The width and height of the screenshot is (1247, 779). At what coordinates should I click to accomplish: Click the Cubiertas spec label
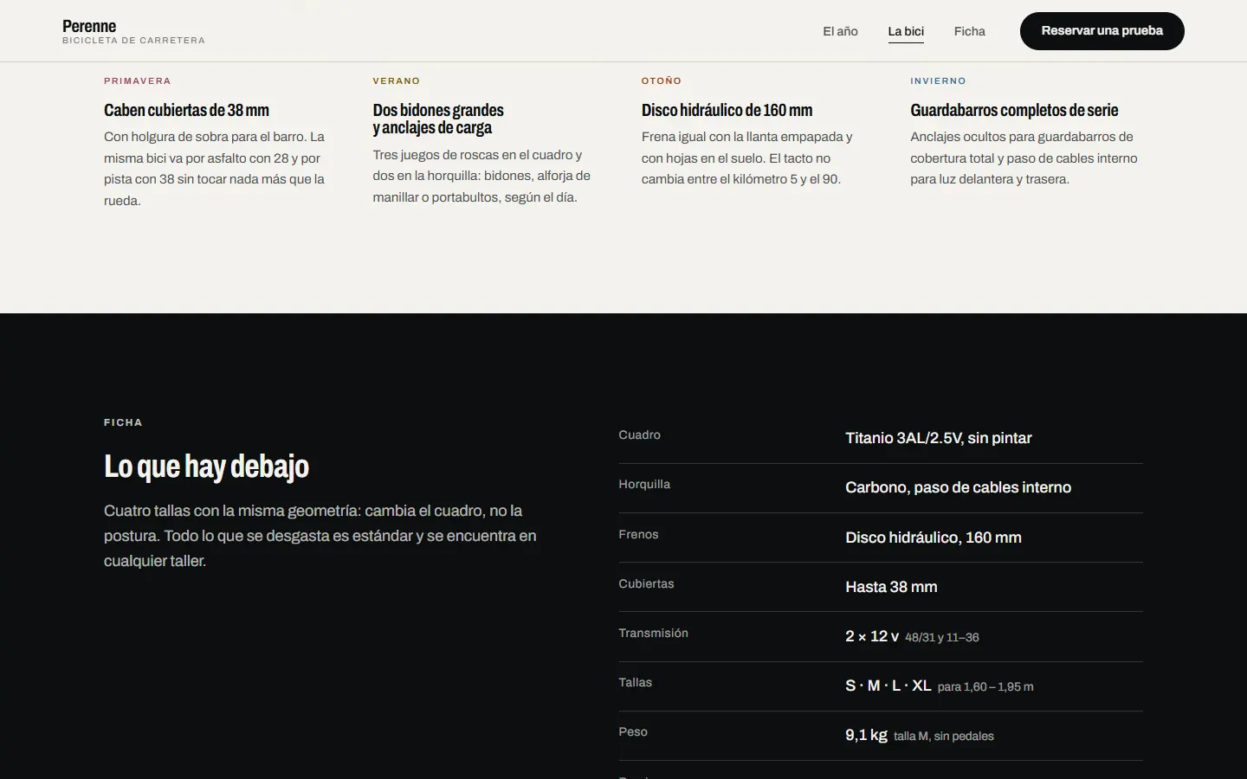(x=646, y=583)
